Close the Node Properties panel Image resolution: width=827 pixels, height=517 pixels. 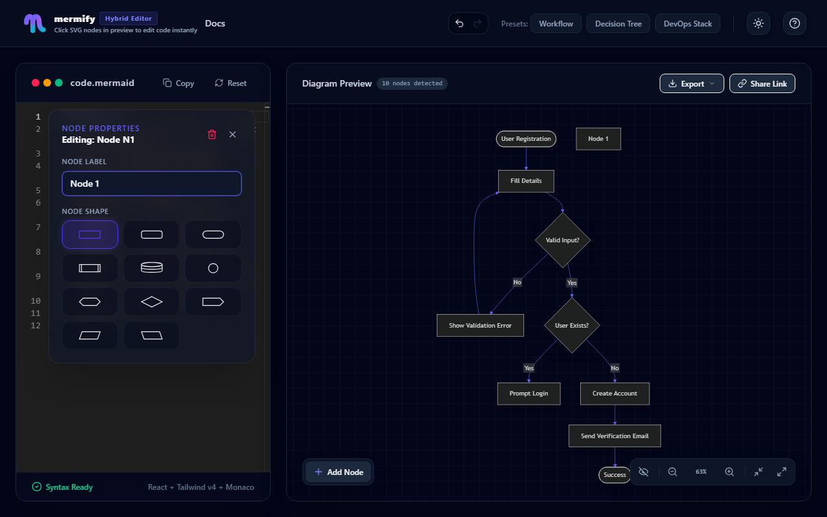click(x=233, y=134)
